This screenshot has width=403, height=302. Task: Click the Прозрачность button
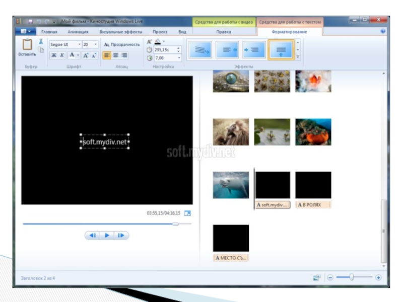(122, 45)
